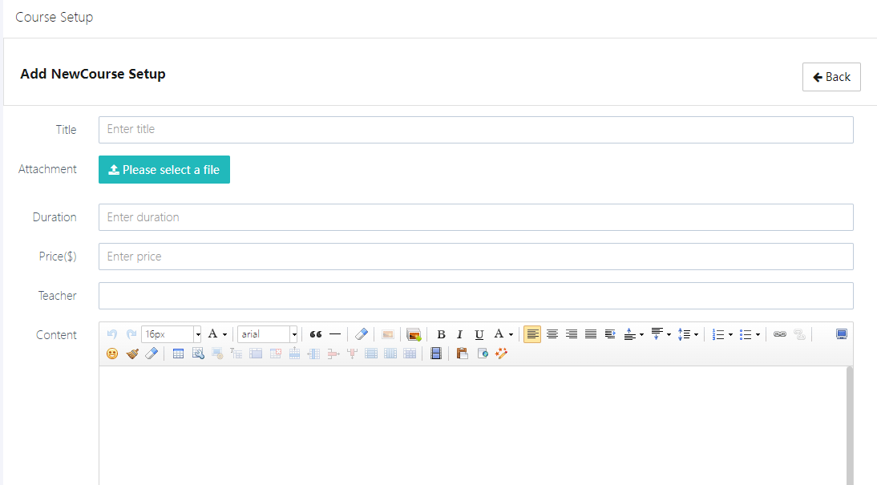Image resolution: width=877 pixels, height=485 pixels.
Task: Click the insert link chain icon
Action: coord(780,334)
